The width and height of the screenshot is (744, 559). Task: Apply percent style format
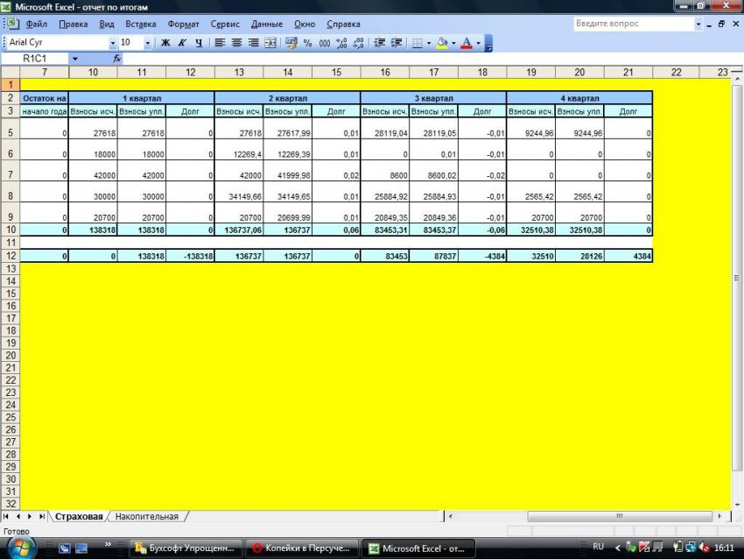308,42
